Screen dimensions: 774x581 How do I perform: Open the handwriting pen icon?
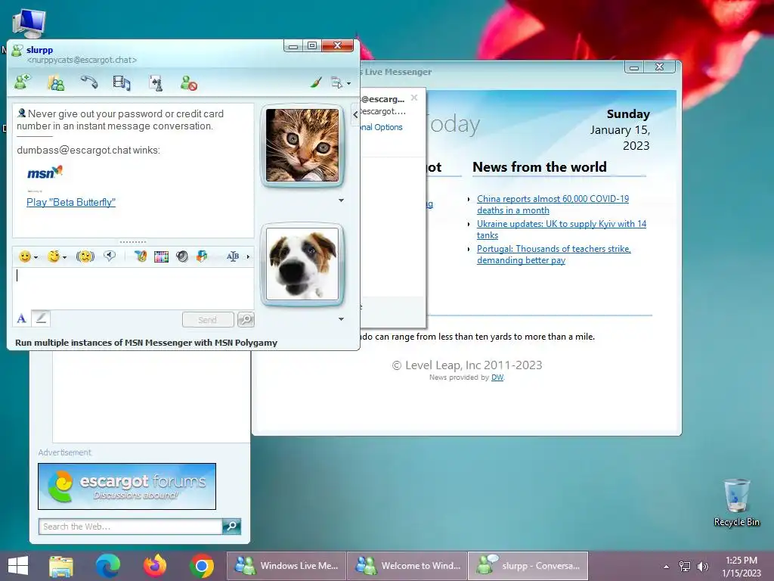(x=141, y=256)
